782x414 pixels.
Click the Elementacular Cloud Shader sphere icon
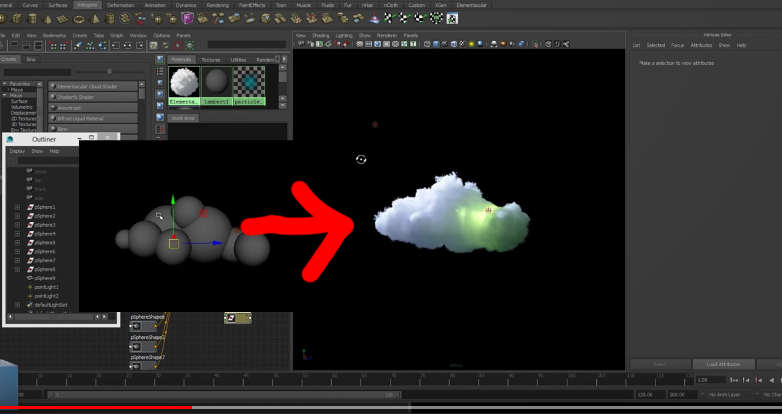[x=53, y=86]
